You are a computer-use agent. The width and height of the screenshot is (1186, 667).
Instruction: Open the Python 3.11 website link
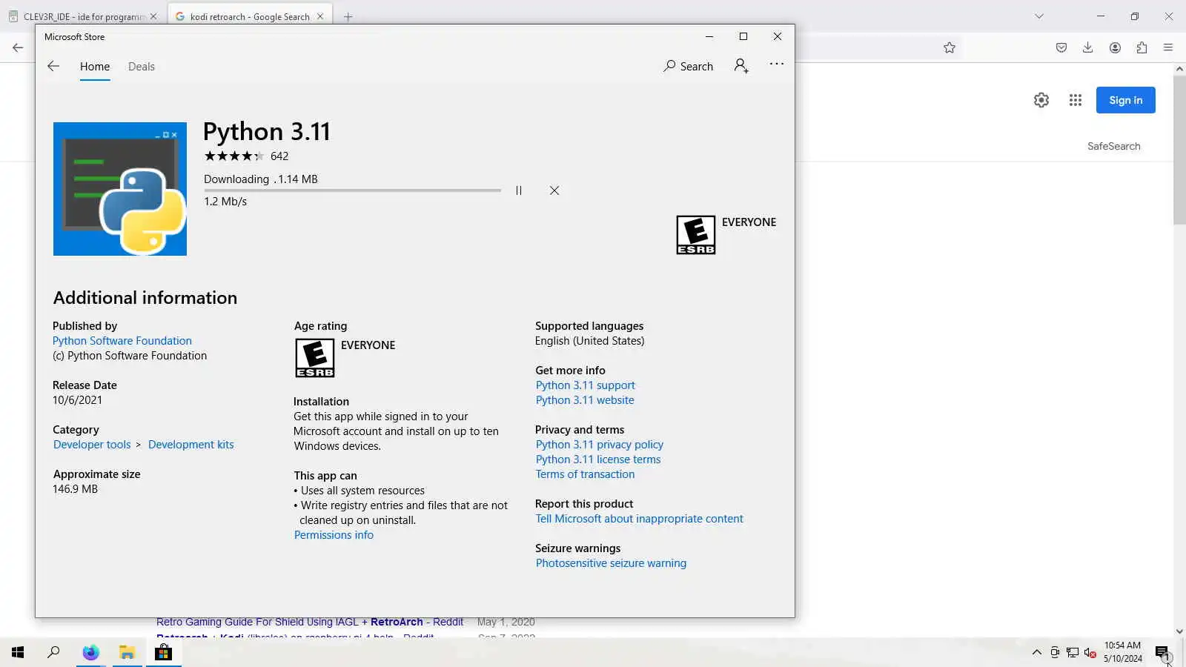(585, 400)
